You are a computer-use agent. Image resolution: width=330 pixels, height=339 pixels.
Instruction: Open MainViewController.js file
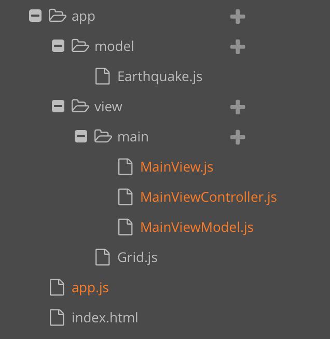pos(209,198)
